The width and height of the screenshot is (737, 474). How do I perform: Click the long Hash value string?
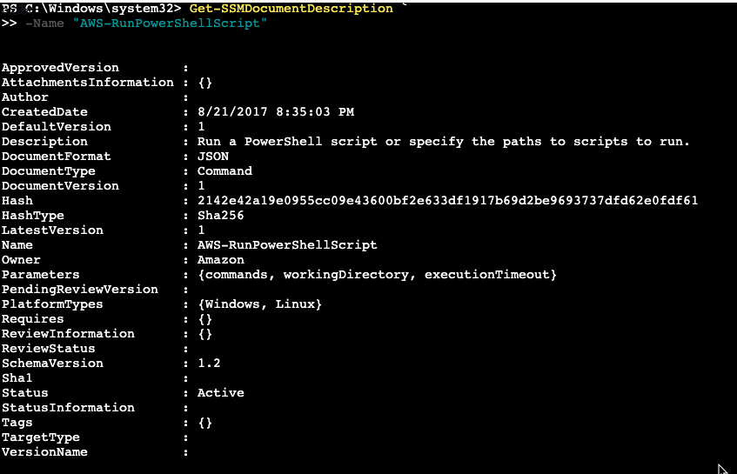[x=447, y=201]
